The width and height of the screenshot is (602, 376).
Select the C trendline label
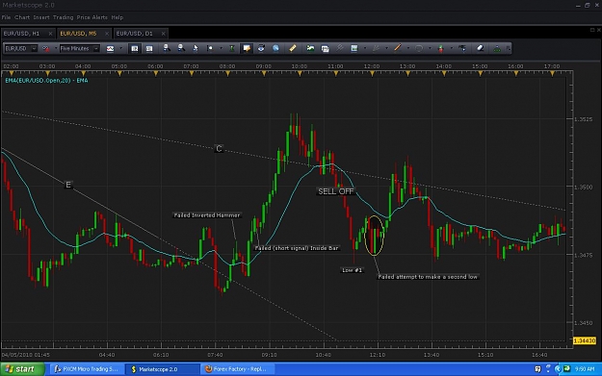click(x=219, y=149)
